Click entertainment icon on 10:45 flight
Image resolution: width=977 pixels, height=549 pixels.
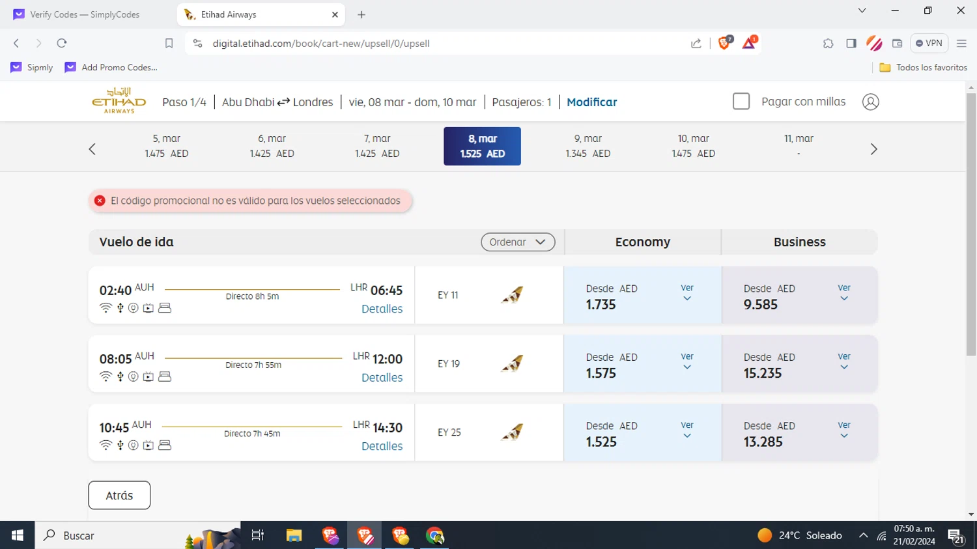click(x=149, y=445)
